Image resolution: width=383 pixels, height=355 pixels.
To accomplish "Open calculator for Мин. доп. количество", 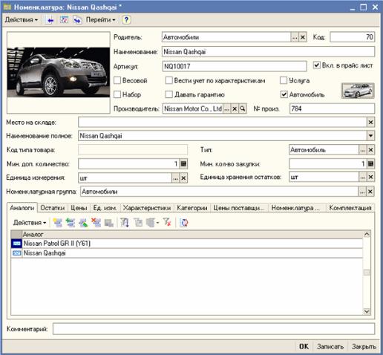I will [183, 163].
